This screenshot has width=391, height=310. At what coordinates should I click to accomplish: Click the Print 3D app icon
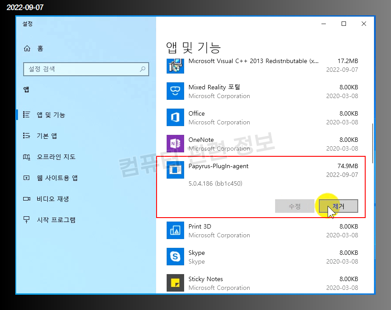(x=175, y=230)
